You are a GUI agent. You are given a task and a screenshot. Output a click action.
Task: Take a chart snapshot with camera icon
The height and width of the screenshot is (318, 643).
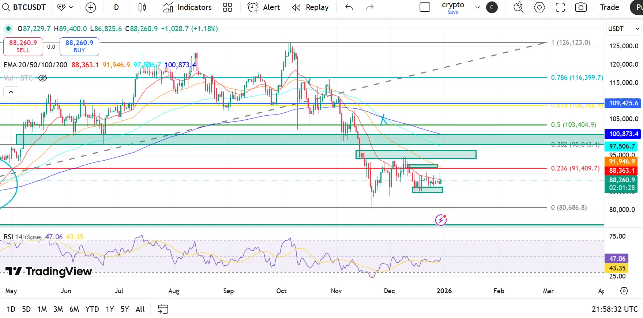pos(581,7)
